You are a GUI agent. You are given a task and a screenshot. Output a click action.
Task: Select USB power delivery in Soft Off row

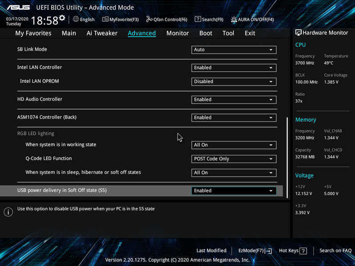(141, 191)
